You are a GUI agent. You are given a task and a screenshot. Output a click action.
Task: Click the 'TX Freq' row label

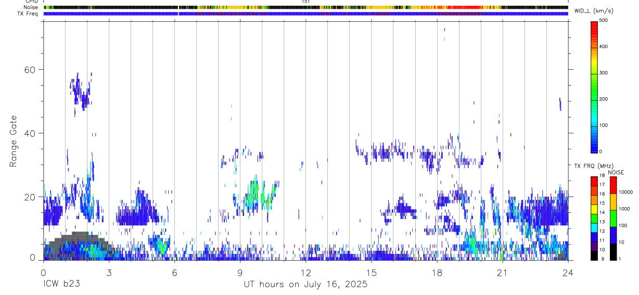point(28,14)
